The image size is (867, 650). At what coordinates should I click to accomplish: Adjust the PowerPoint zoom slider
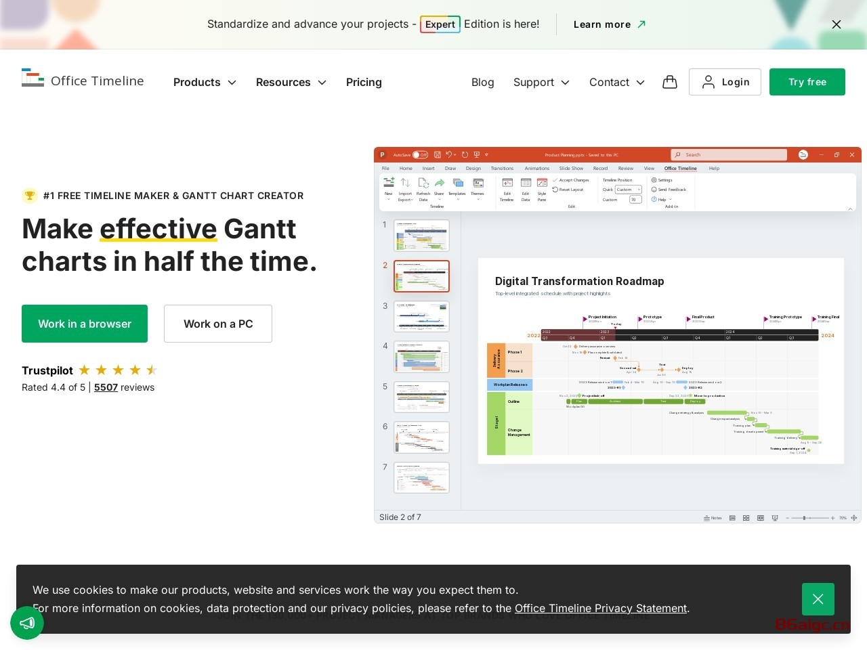pos(804,518)
